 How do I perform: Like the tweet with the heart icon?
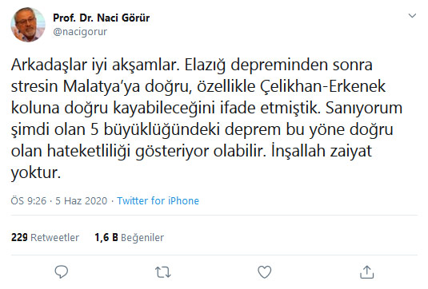pyautogui.click(x=265, y=272)
